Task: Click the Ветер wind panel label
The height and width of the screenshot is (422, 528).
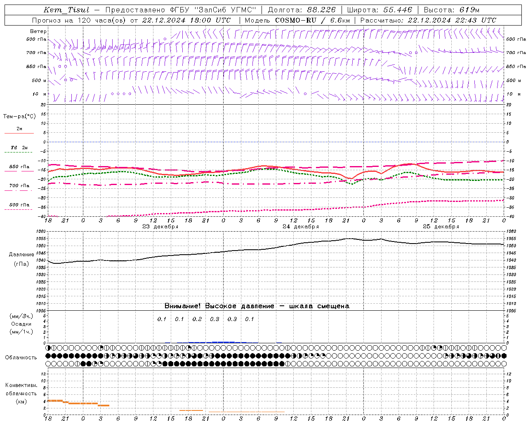Action: click(38, 31)
